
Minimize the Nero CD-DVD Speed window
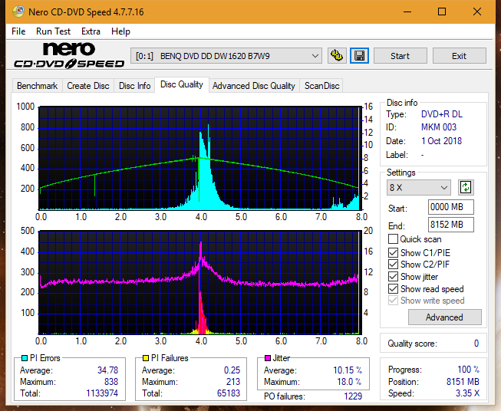[407, 12]
